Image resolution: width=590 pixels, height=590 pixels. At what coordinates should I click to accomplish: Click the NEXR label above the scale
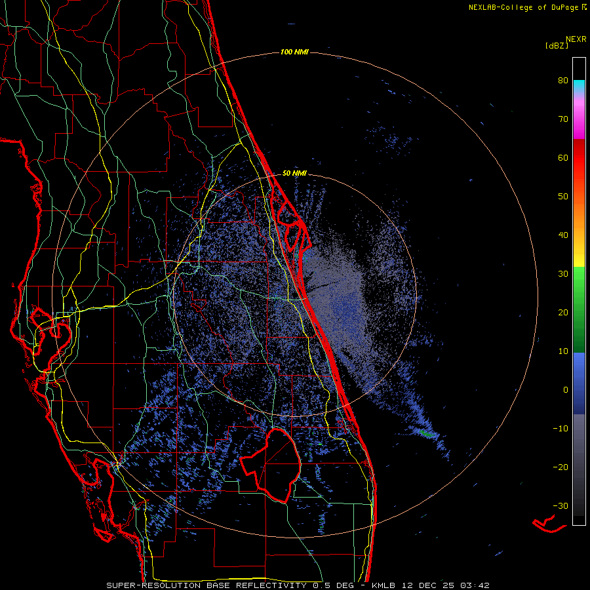(x=576, y=39)
